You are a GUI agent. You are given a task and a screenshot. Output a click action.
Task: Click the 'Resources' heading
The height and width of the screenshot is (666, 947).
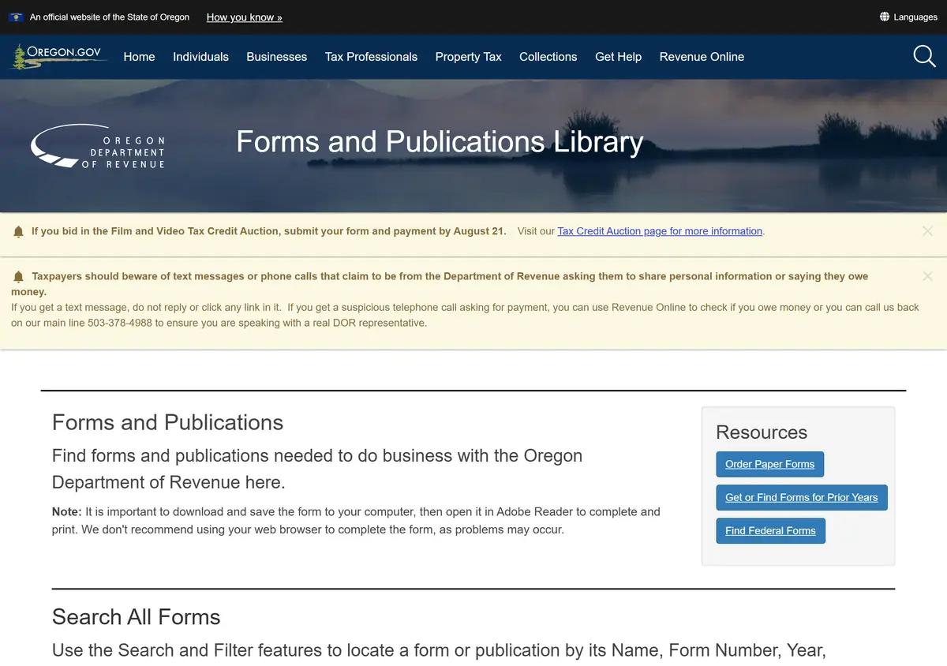click(762, 432)
